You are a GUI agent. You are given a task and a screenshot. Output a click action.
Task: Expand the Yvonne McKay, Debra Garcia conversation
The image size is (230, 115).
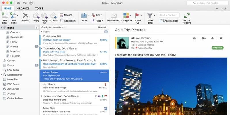[42, 48]
